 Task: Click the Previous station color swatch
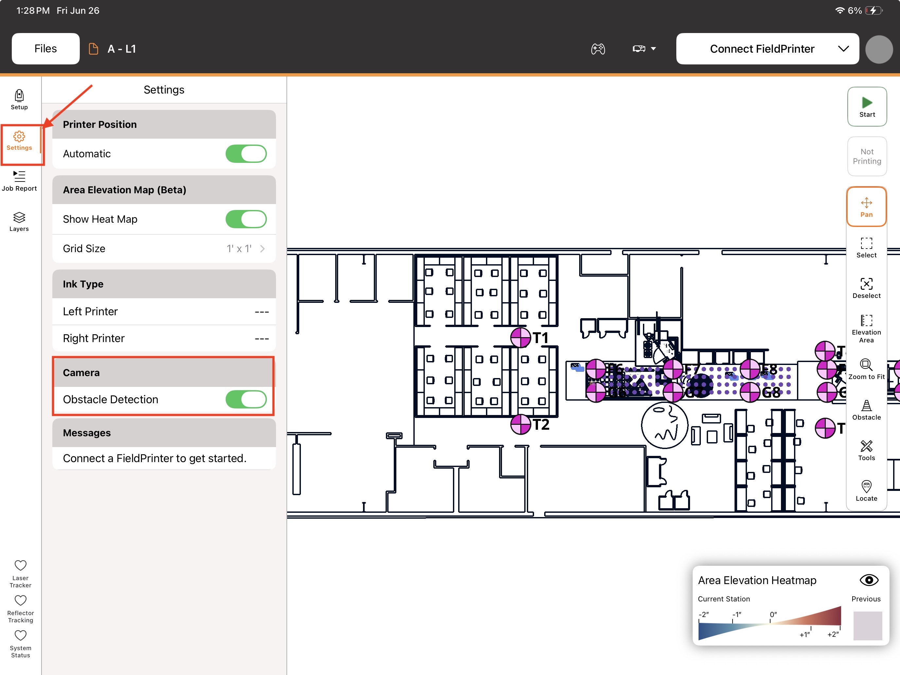click(x=867, y=626)
